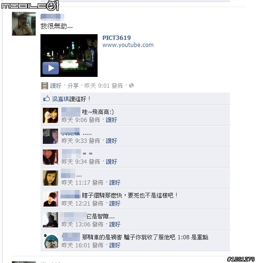Share the post using 分享
Image resolution: width=258 pixels, height=263 pixels.
pos(73,86)
